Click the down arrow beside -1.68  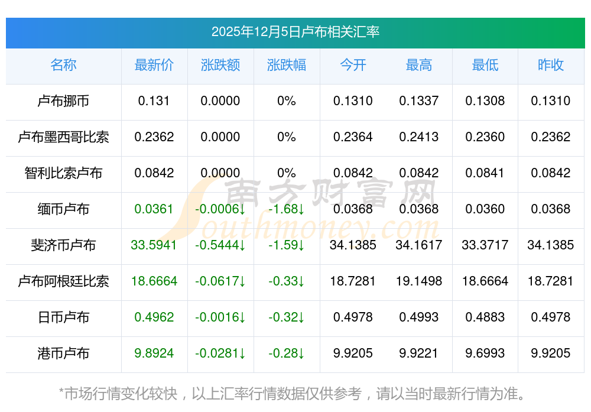[301, 209]
